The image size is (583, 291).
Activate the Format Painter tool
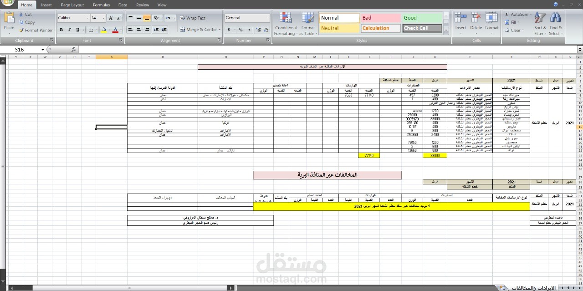[x=36, y=30]
